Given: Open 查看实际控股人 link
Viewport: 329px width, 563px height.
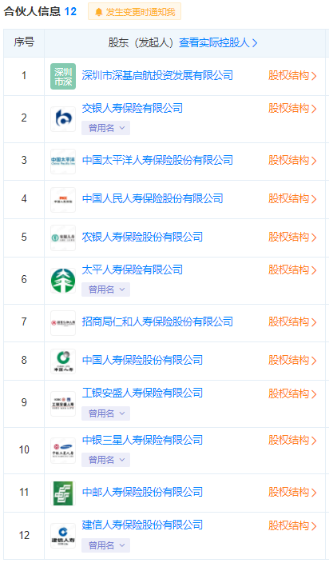Looking at the screenshot, I should tap(218, 42).
